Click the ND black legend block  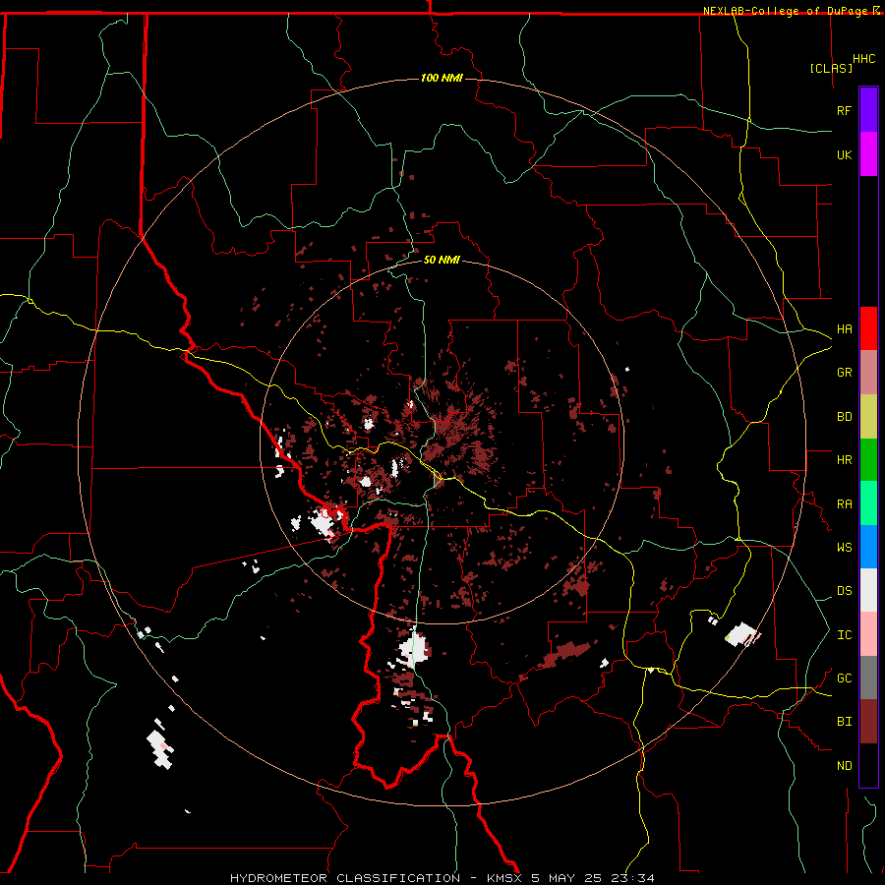pos(868,765)
